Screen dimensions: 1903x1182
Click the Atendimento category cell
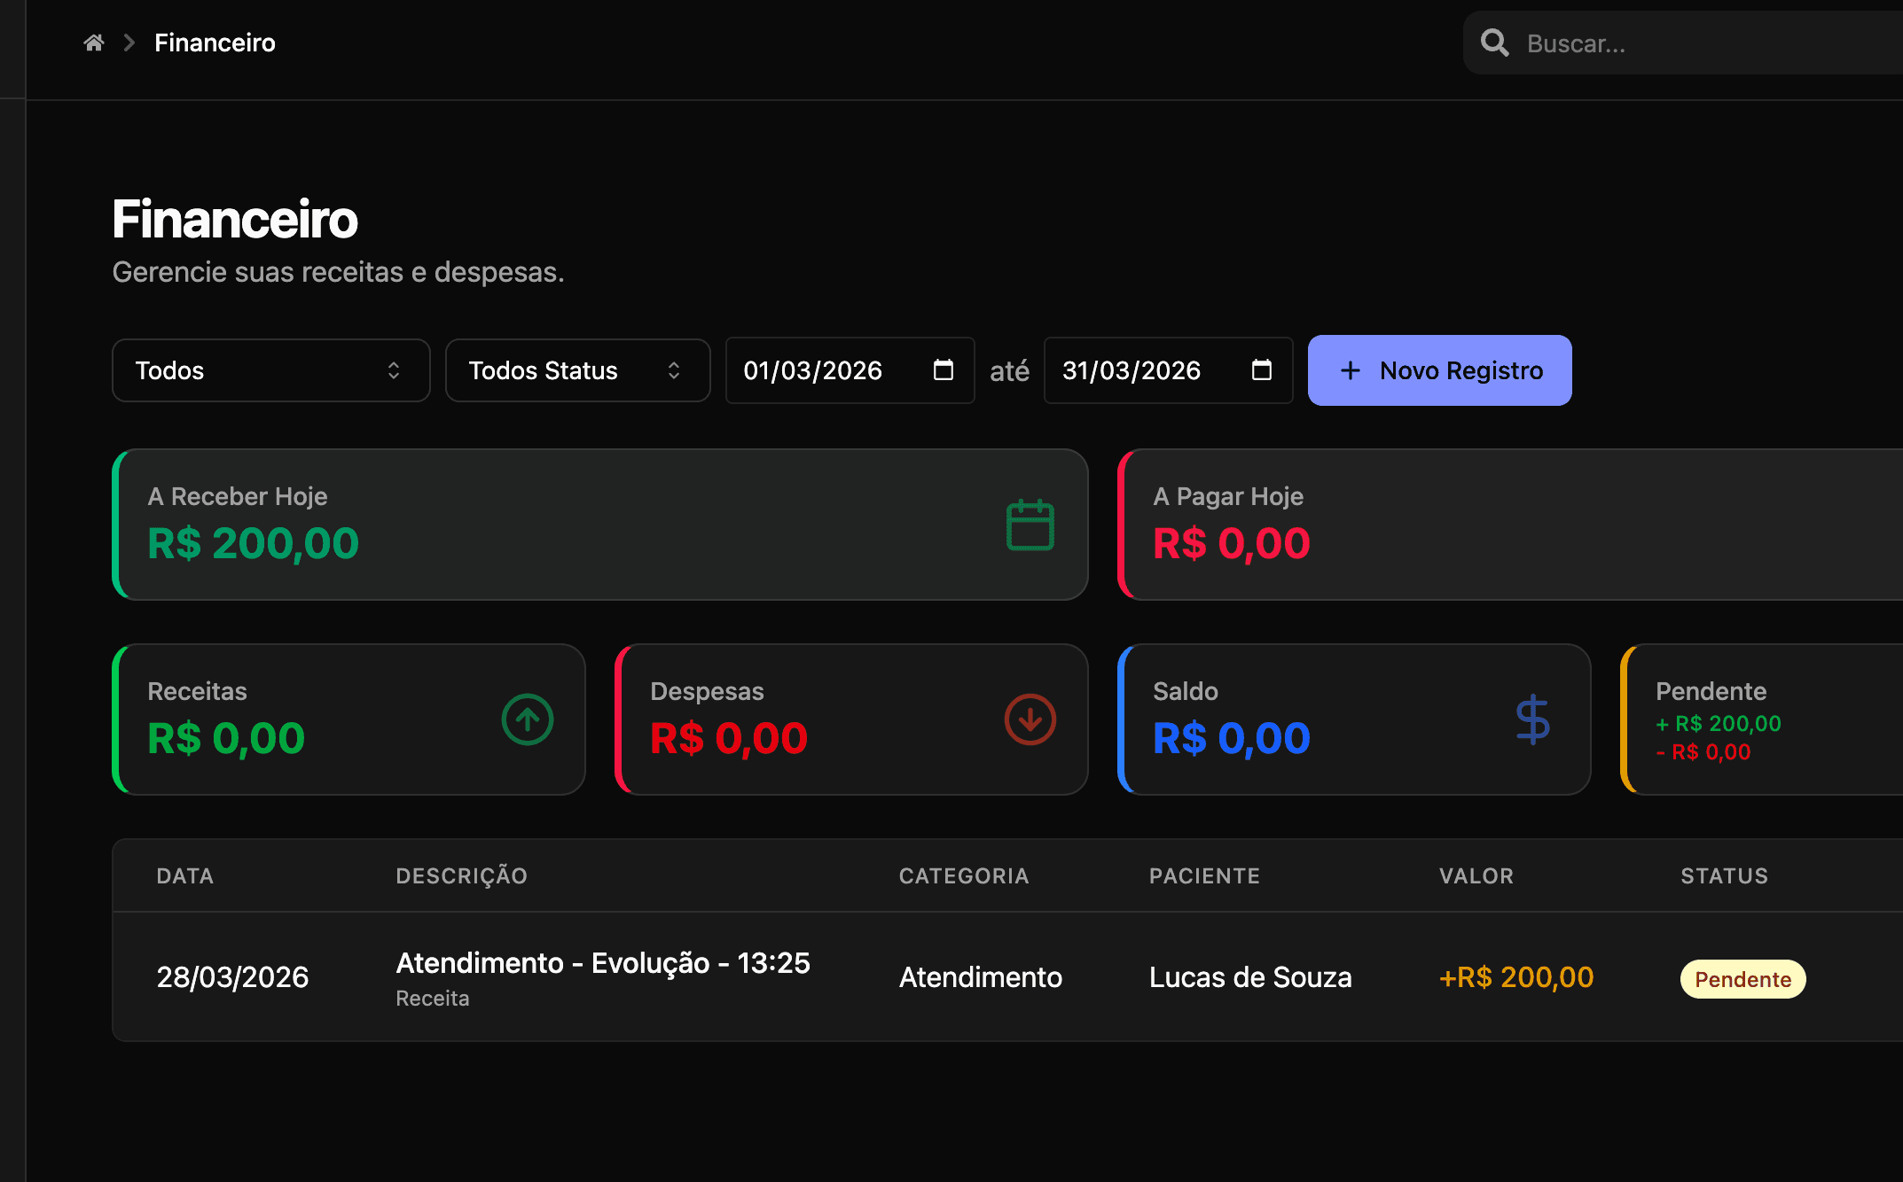(x=981, y=976)
